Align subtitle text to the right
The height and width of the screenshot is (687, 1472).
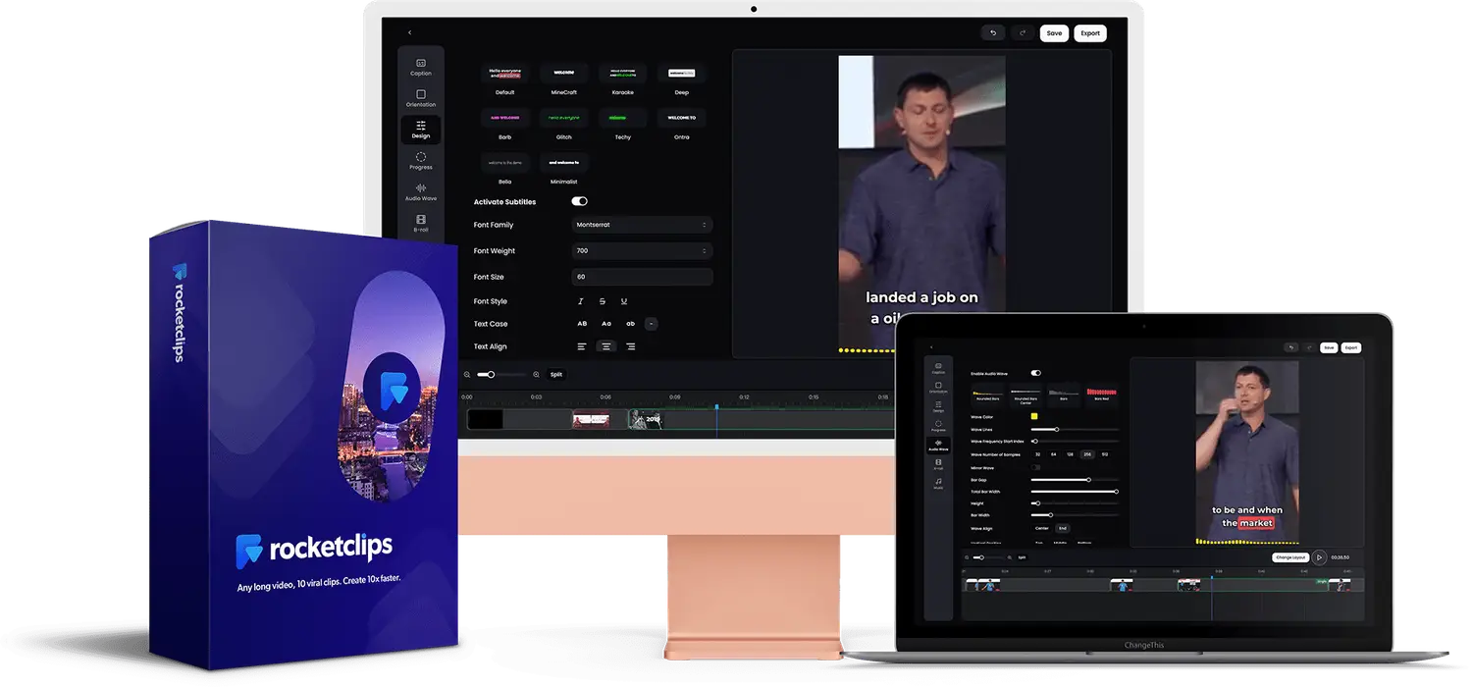tap(630, 346)
